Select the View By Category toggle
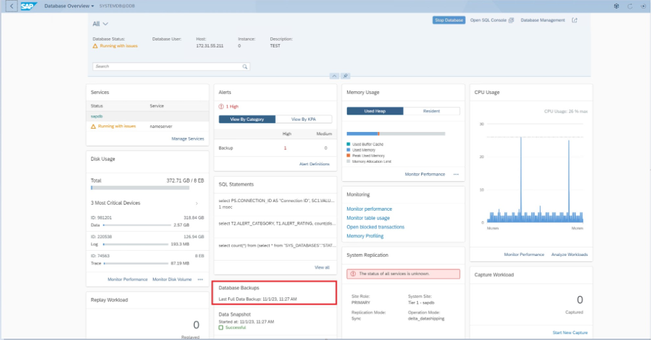The width and height of the screenshot is (652, 340). click(x=247, y=119)
